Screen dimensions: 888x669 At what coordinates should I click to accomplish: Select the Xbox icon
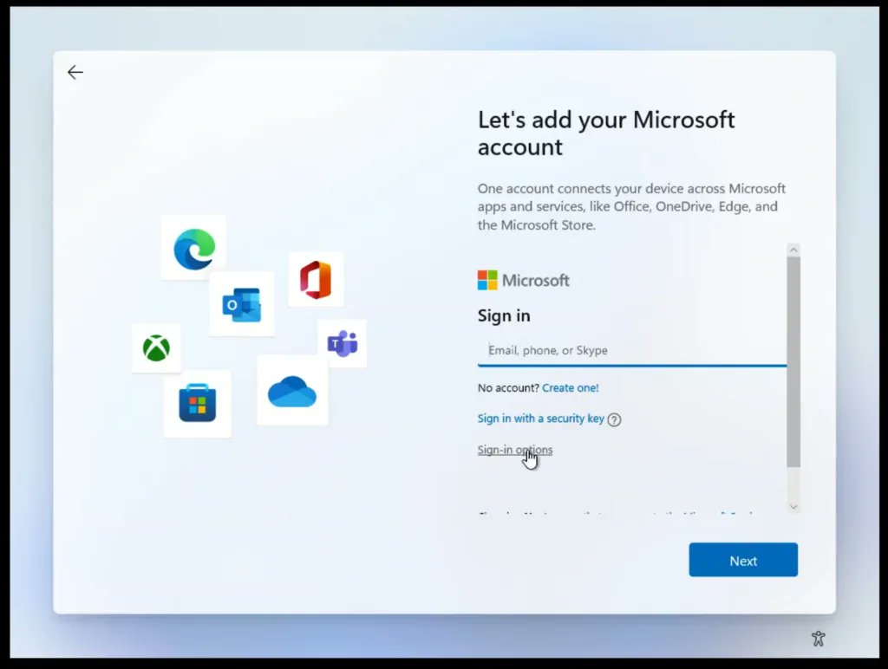tap(156, 348)
